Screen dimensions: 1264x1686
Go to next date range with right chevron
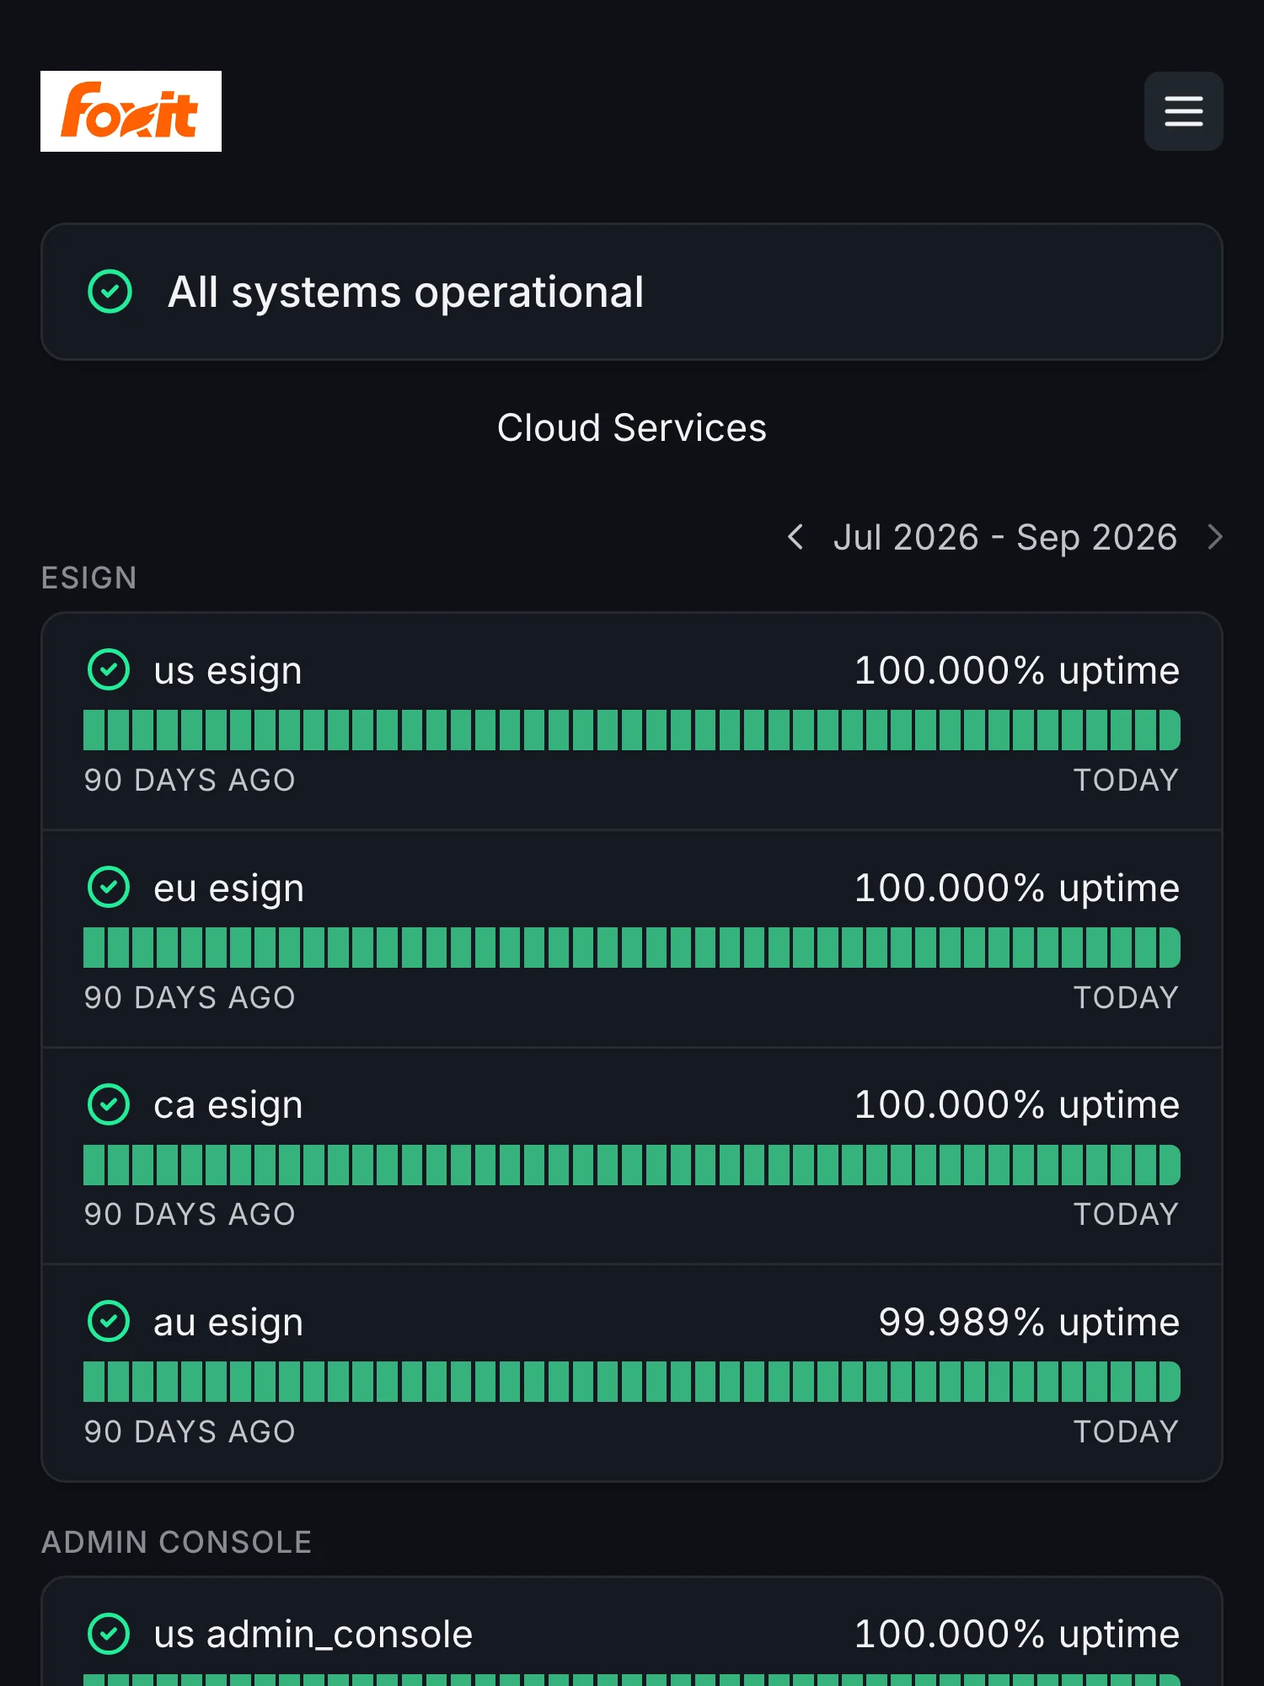tap(1214, 537)
